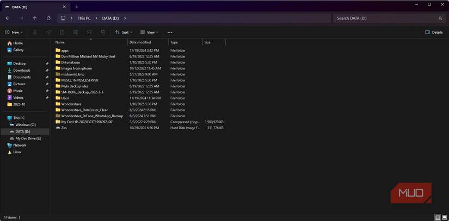The image size is (449, 221).
Task: Click DATA (D:) in the address breadcrumb
Action: 110,18
